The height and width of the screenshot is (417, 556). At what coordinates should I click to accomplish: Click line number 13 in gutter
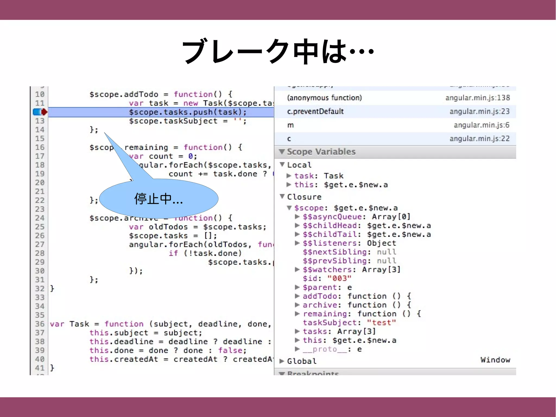(40, 121)
